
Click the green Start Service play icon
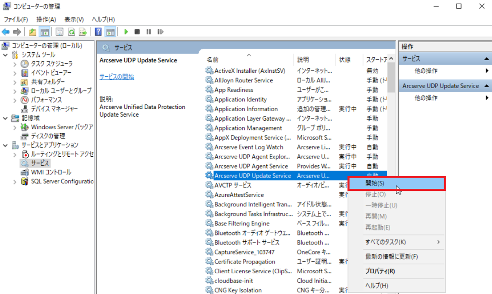point(126,32)
